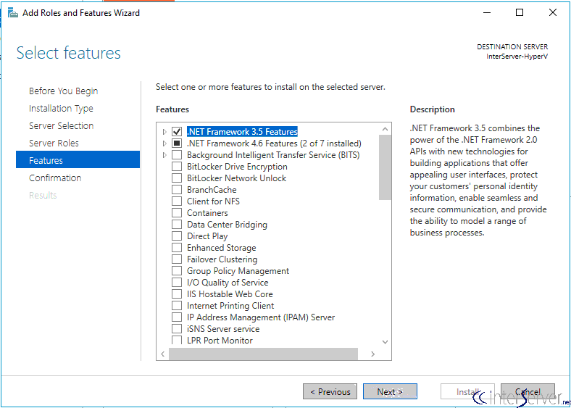Click the wizard icon in the title bar

click(13, 13)
